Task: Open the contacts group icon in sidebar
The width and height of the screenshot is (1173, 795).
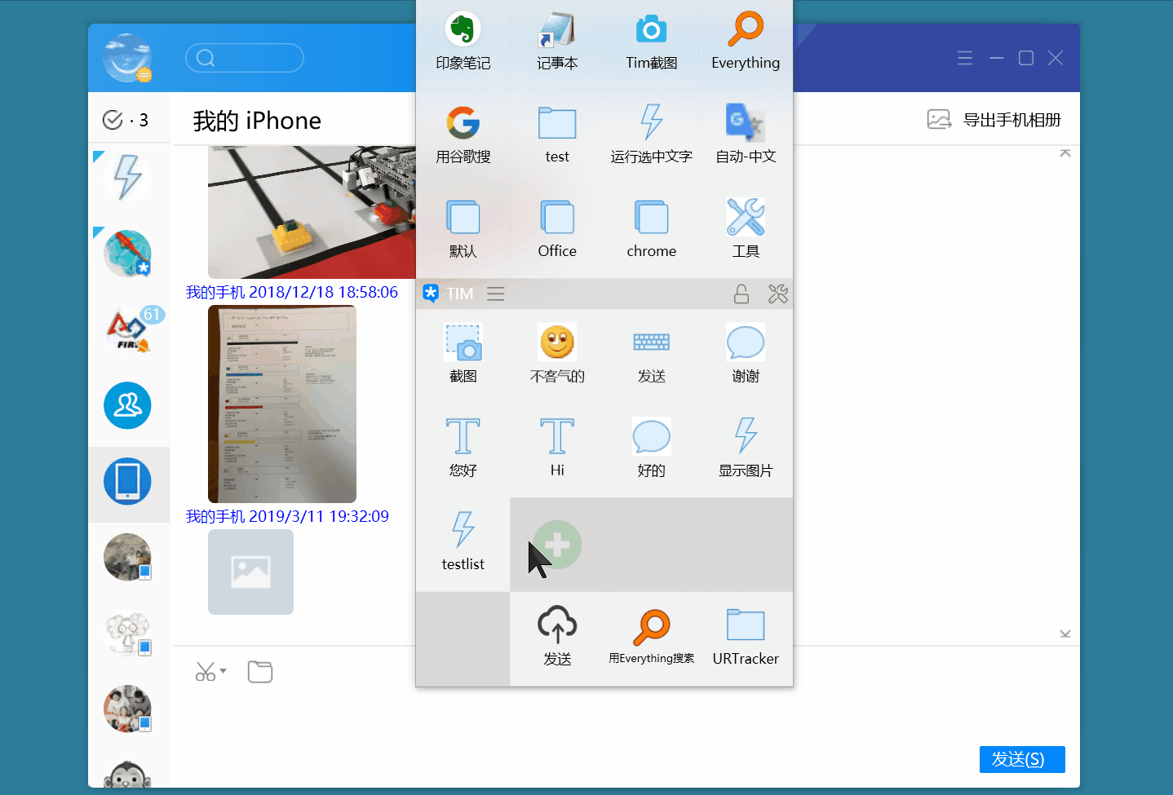Action: tap(127, 405)
